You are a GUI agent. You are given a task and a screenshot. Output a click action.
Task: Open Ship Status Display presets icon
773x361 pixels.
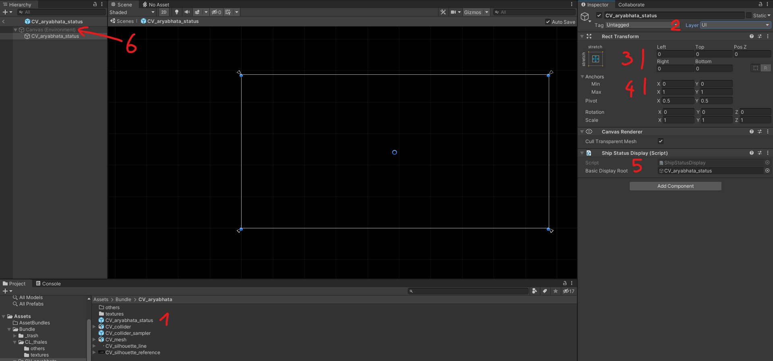point(760,153)
